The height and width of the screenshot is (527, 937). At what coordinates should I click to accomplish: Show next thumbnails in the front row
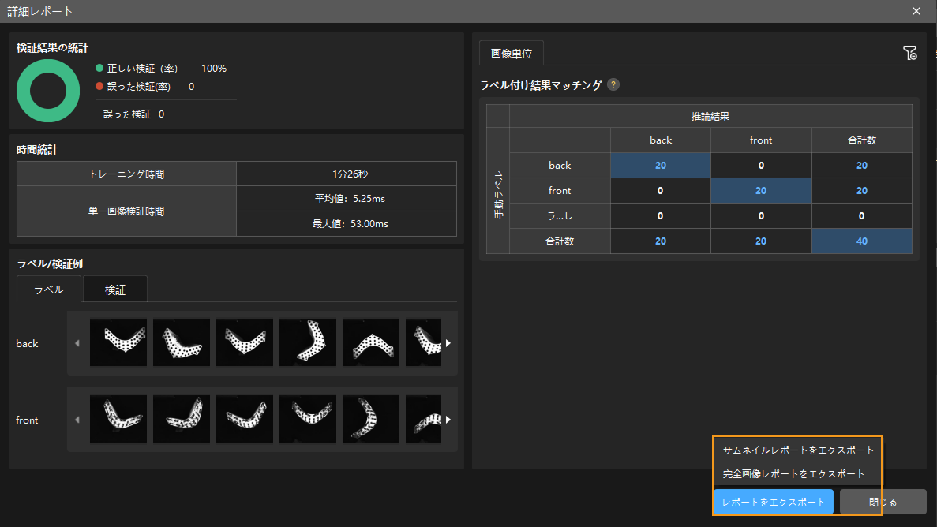tap(448, 420)
